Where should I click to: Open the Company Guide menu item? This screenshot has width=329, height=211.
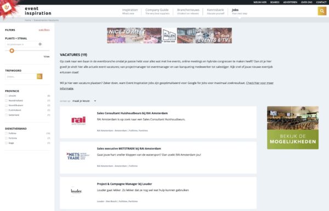[x=157, y=12]
